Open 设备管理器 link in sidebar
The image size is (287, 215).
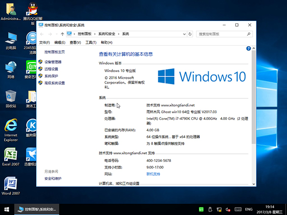pyautogui.click(x=53, y=62)
